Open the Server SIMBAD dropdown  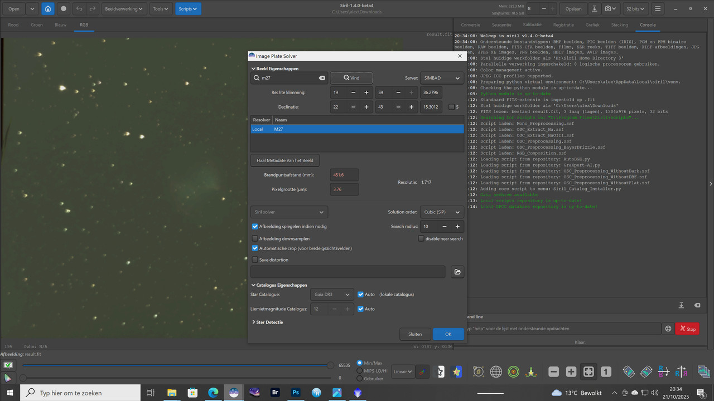tap(442, 78)
